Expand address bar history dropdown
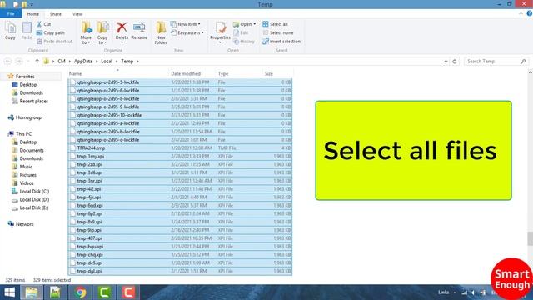This screenshot has height=300, width=533. [446, 62]
